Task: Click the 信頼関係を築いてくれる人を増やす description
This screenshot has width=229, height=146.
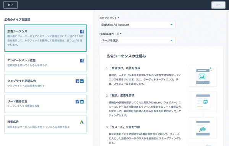Action: coord(27,65)
